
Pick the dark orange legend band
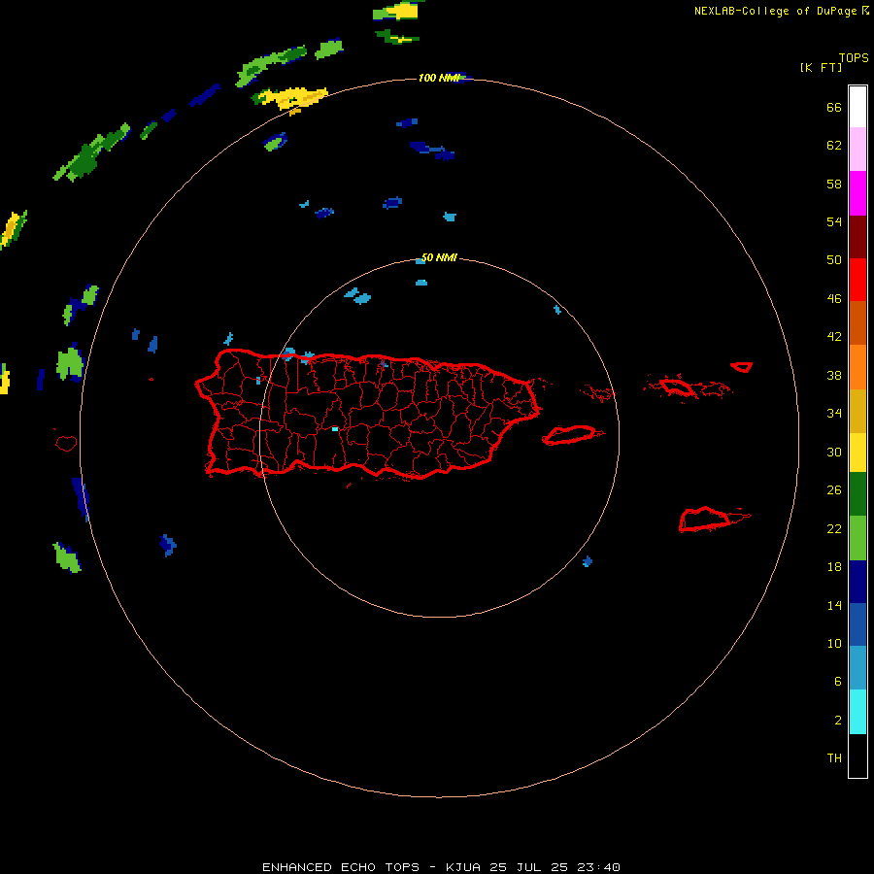click(857, 322)
